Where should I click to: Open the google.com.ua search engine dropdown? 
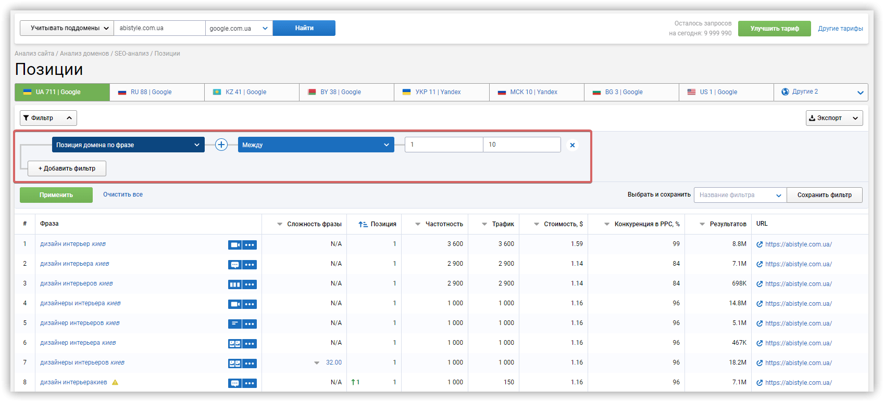pos(239,28)
